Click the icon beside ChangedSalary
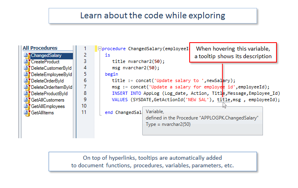Screen dimensions: 298x188 (x=27, y=56)
